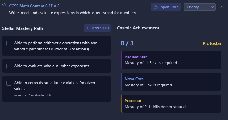Click the Add Skills button

(x=97, y=28)
